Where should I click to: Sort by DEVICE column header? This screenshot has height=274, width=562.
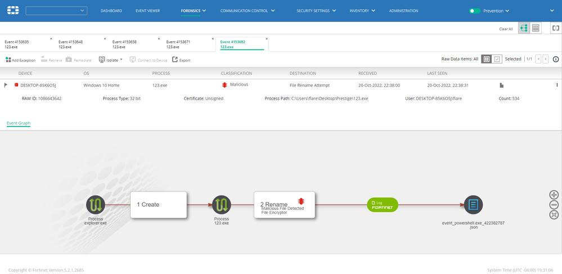click(x=25, y=73)
